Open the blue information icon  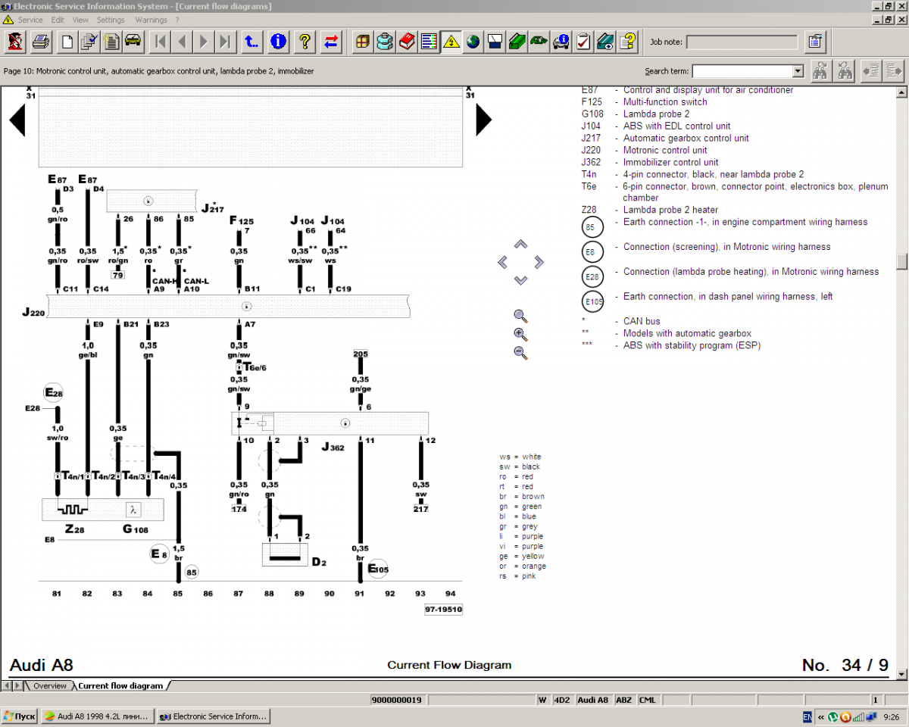[x=278, y=41]
